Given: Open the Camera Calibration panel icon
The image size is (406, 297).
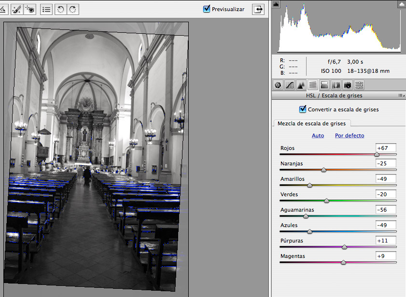Looking at the screenshot, I should pos(348,85).
